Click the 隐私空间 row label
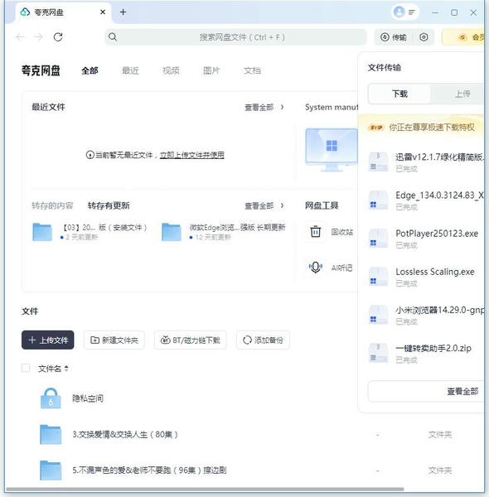 coord(88,398)
